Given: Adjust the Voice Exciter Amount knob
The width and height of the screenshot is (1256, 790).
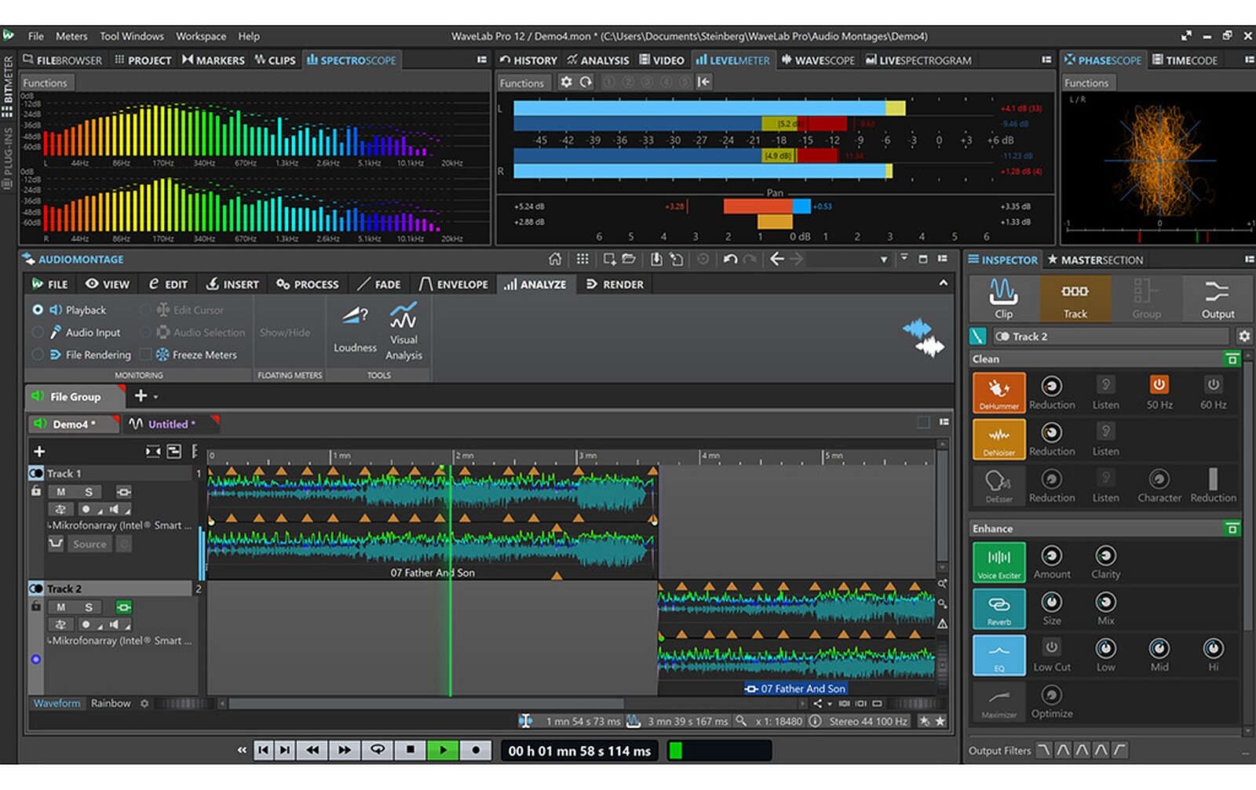Looking at the screenshot, I should 1051,555.
